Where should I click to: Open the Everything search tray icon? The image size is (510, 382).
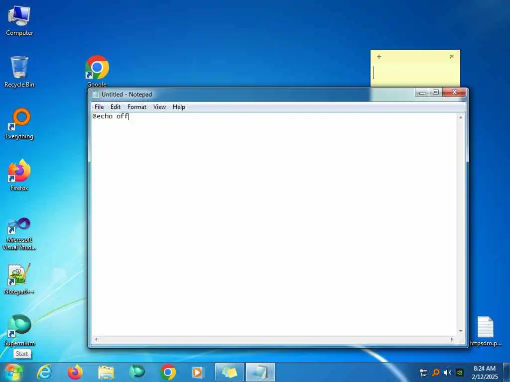coord(436,373)
